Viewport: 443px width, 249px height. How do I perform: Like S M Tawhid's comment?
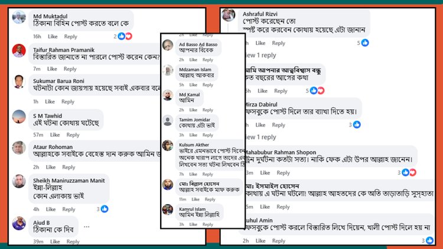pos(55,135)
